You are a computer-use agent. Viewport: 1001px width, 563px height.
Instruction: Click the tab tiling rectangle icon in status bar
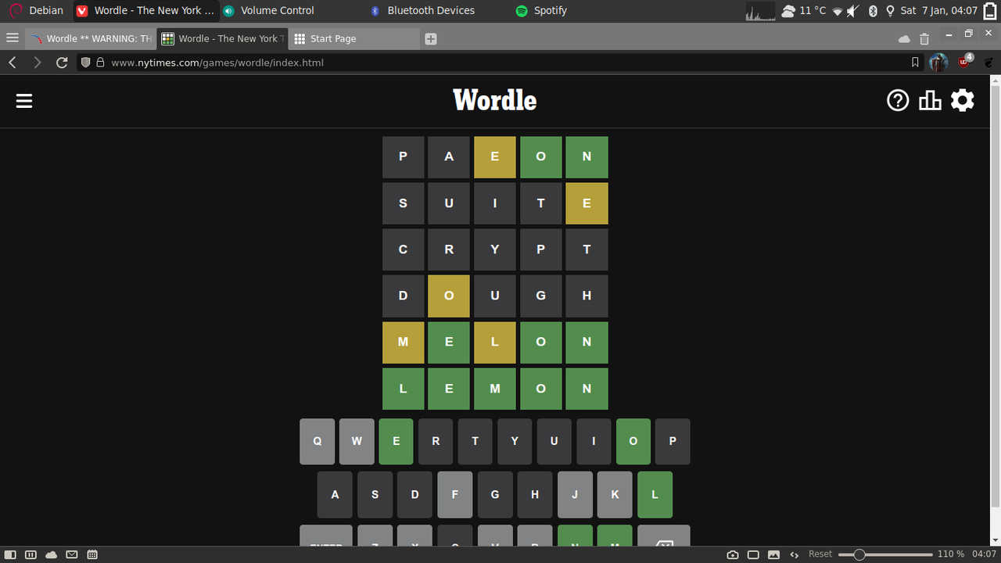tap(753, 554)
